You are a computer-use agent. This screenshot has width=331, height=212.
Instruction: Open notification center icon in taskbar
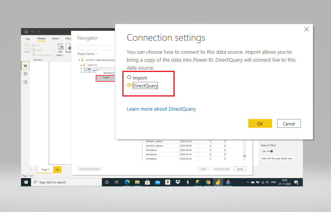point(297,182)
